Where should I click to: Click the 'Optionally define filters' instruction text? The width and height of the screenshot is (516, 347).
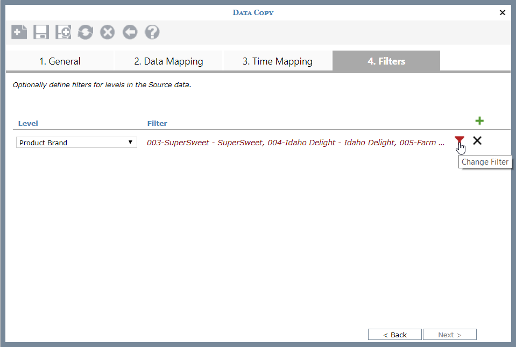coord(102,85)
